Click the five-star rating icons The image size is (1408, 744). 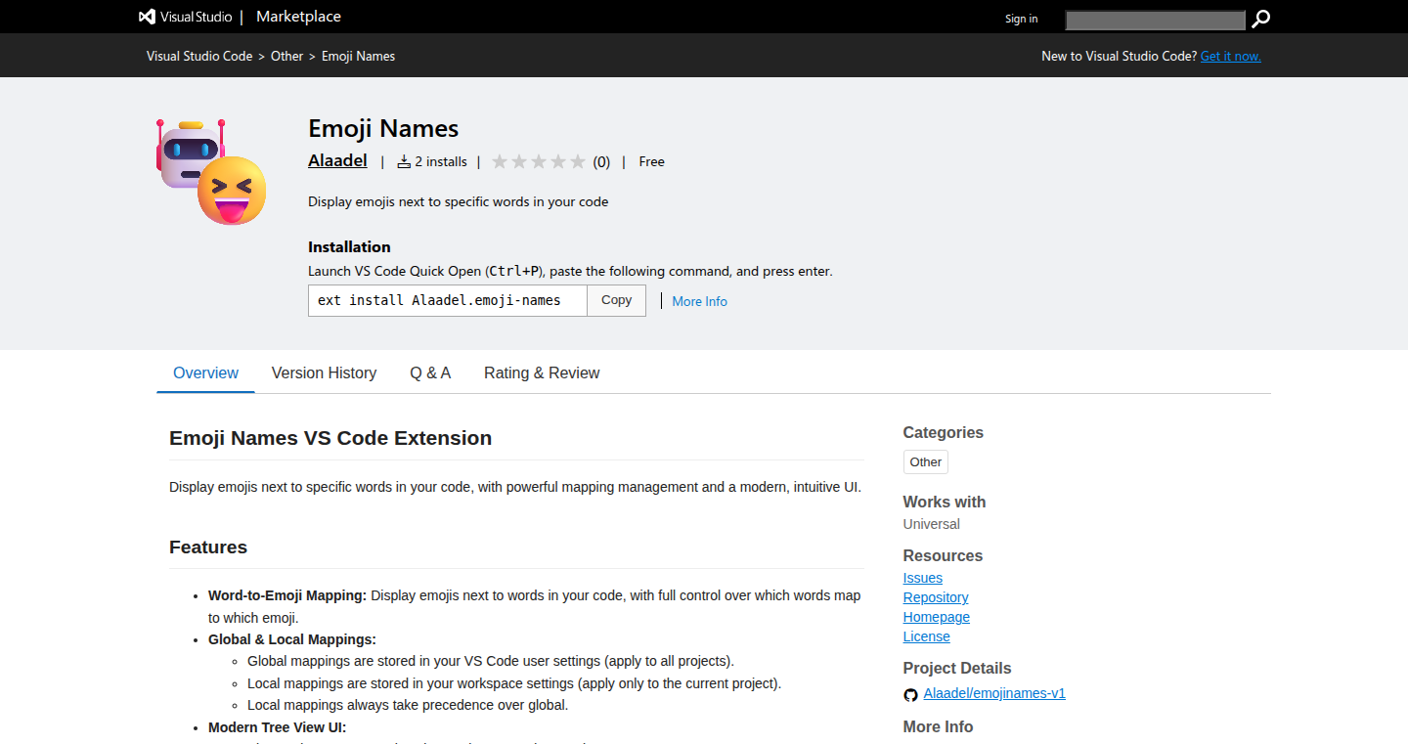tap(538, 162)
